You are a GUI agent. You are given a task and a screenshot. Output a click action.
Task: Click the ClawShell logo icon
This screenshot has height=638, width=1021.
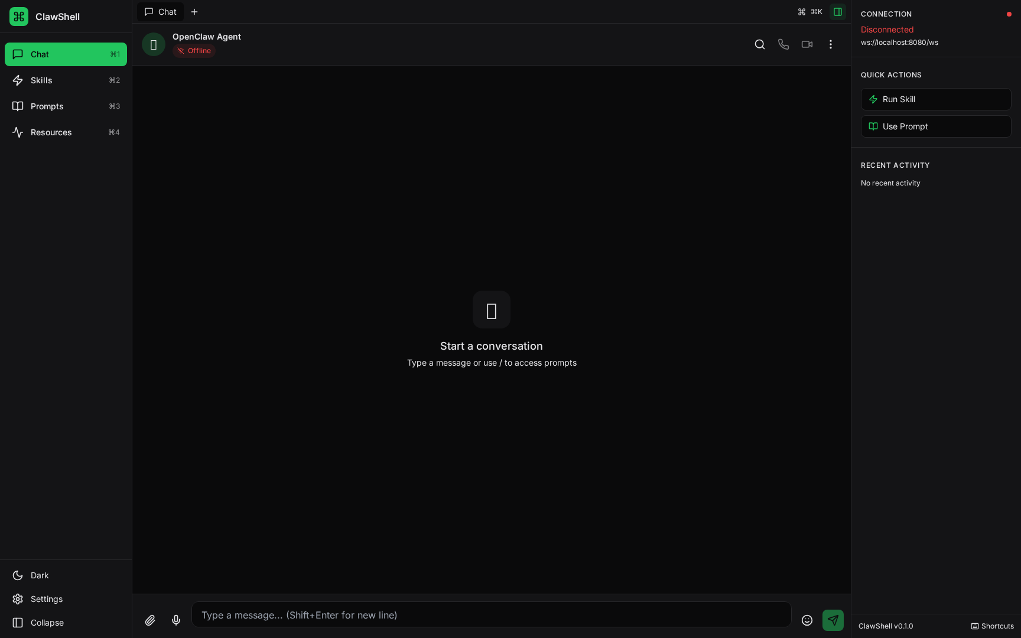(x=19, y=17)
